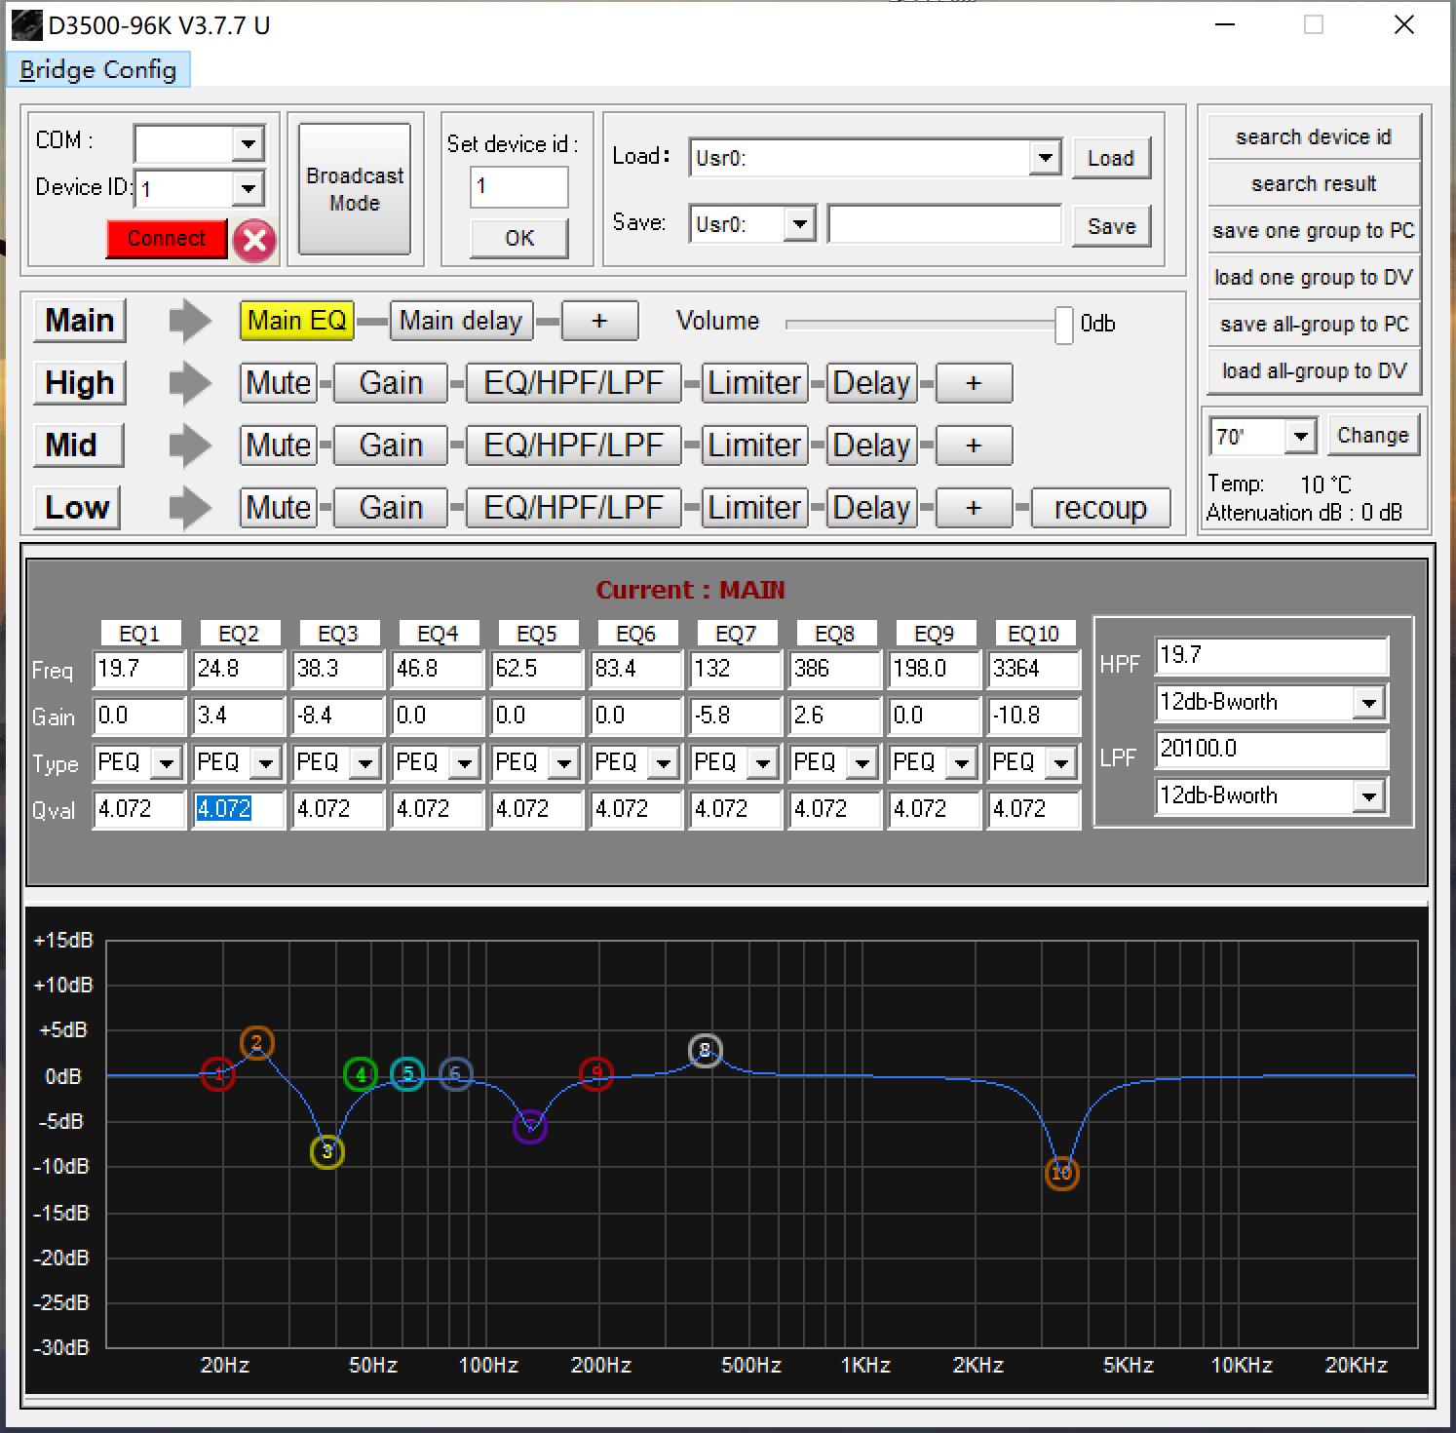Image resolution: width=1456 pixels, height=1433 pixels.
Task: Open Low channel Delay
Action: pyautogui.click(x=871, y=508)
